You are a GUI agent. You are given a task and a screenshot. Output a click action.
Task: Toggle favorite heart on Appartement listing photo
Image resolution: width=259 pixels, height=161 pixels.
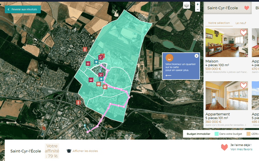243,85
